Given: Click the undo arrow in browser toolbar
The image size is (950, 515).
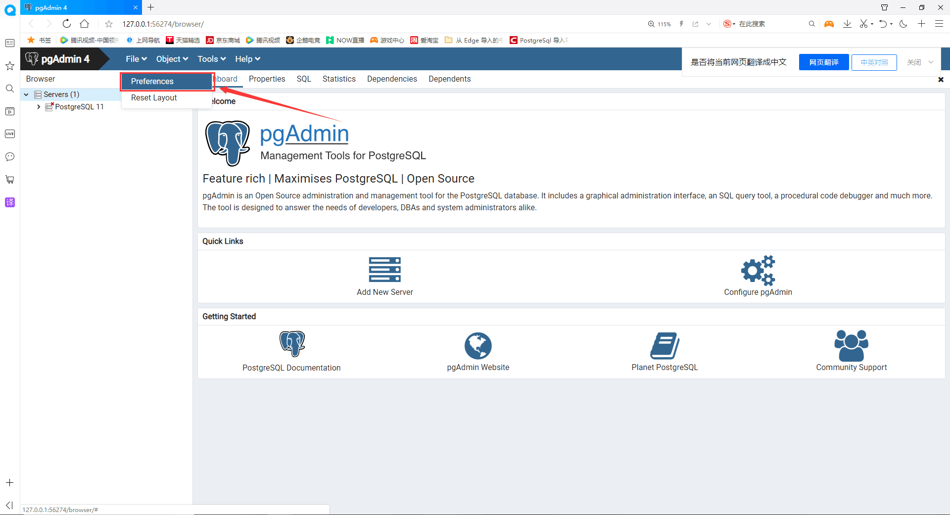Looking at the screenshot, I should [x=883, y=24].
